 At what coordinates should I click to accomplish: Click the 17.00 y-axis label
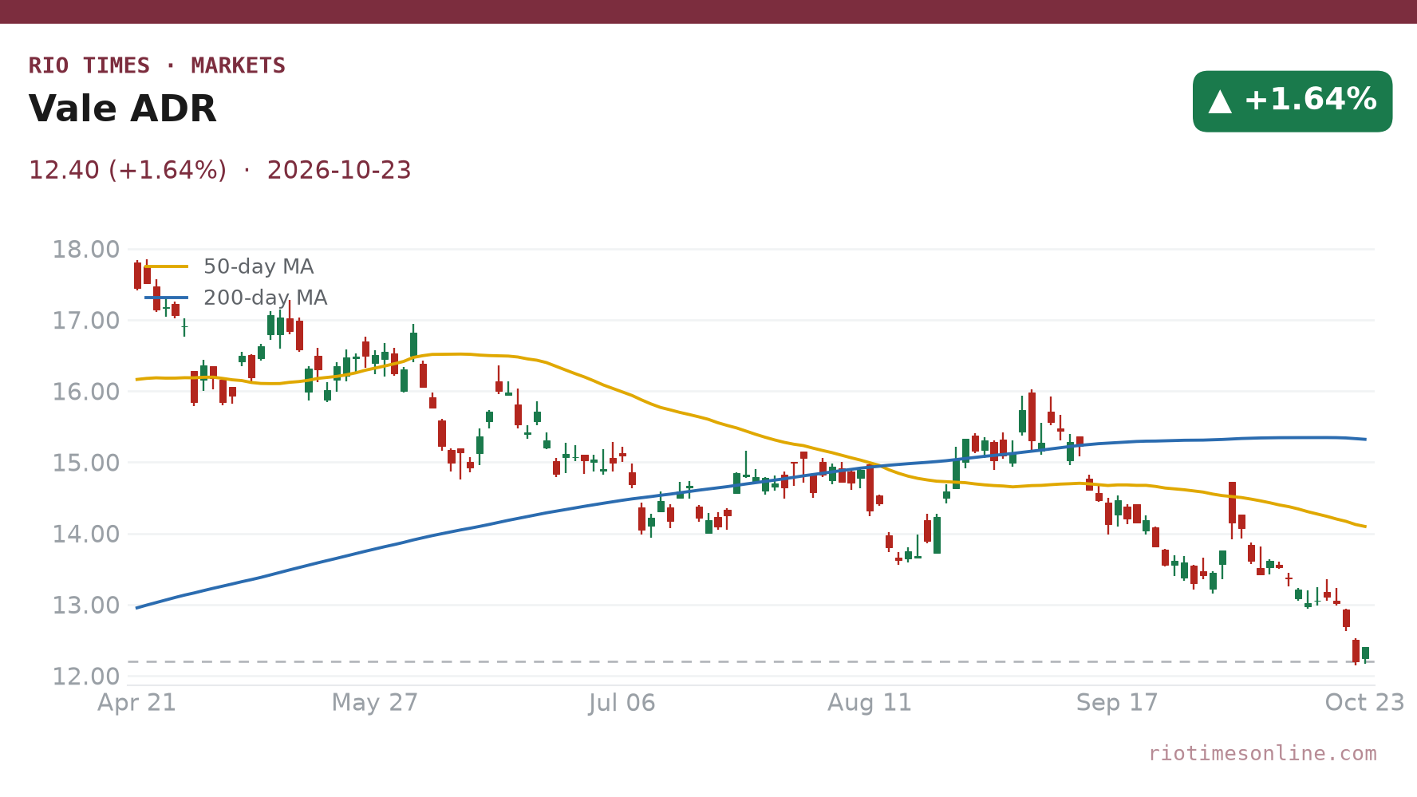[x=86, y=321]
